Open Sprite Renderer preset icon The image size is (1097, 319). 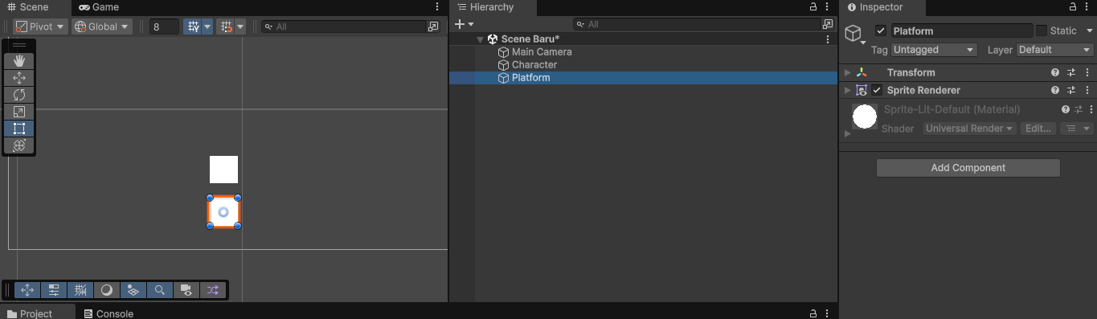pyautogui.click(x=1071, y=90)
